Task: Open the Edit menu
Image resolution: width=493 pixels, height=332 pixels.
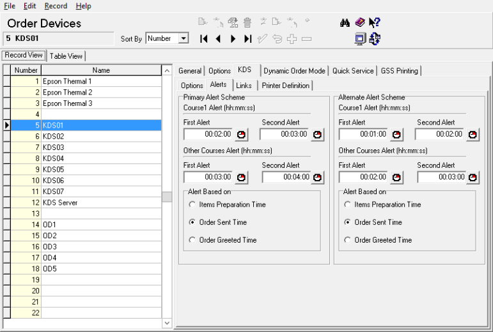Action: click(x=30, y=6)
